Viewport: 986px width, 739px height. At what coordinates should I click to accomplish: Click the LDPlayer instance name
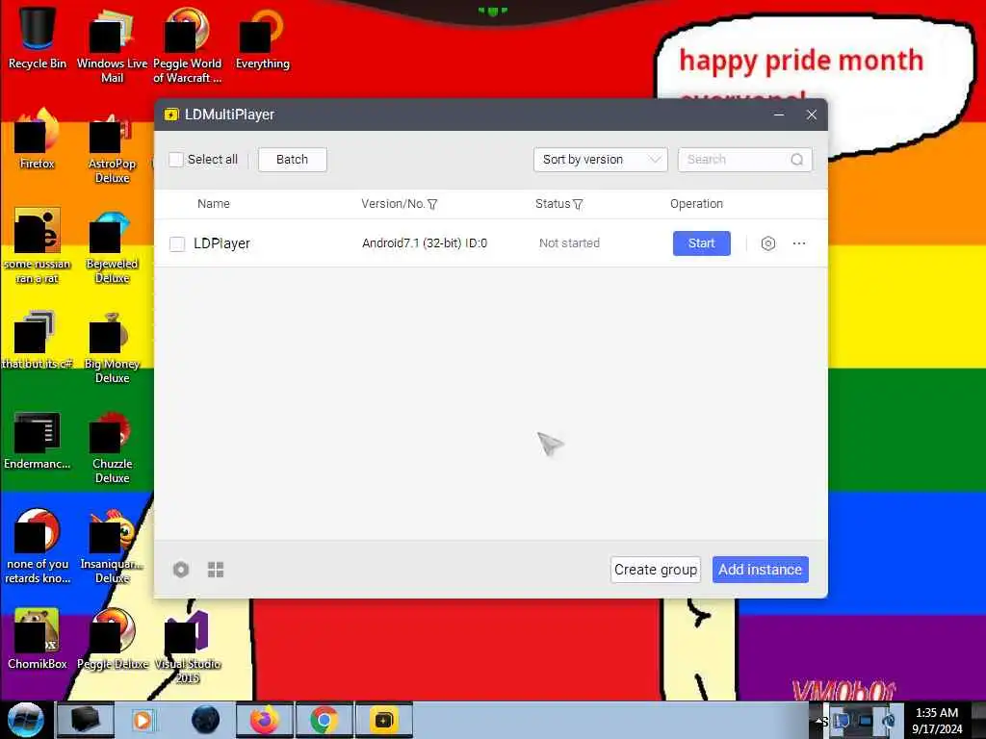coord(222,243)
